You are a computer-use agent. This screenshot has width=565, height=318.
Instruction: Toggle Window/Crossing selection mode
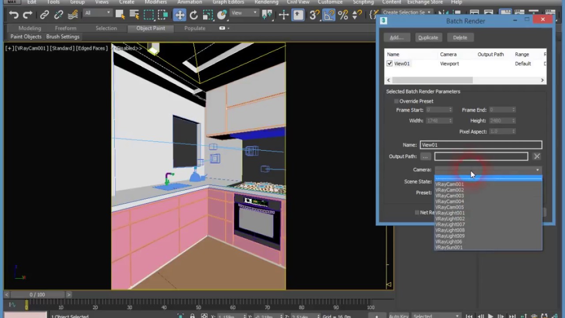click(x=163, y=15)
